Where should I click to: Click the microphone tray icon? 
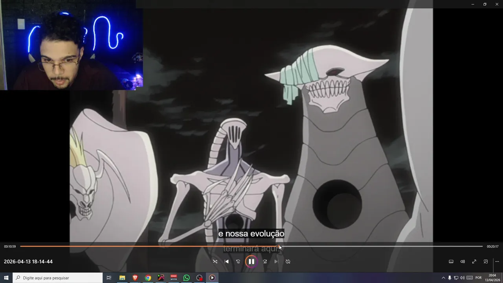click(450, 278)
